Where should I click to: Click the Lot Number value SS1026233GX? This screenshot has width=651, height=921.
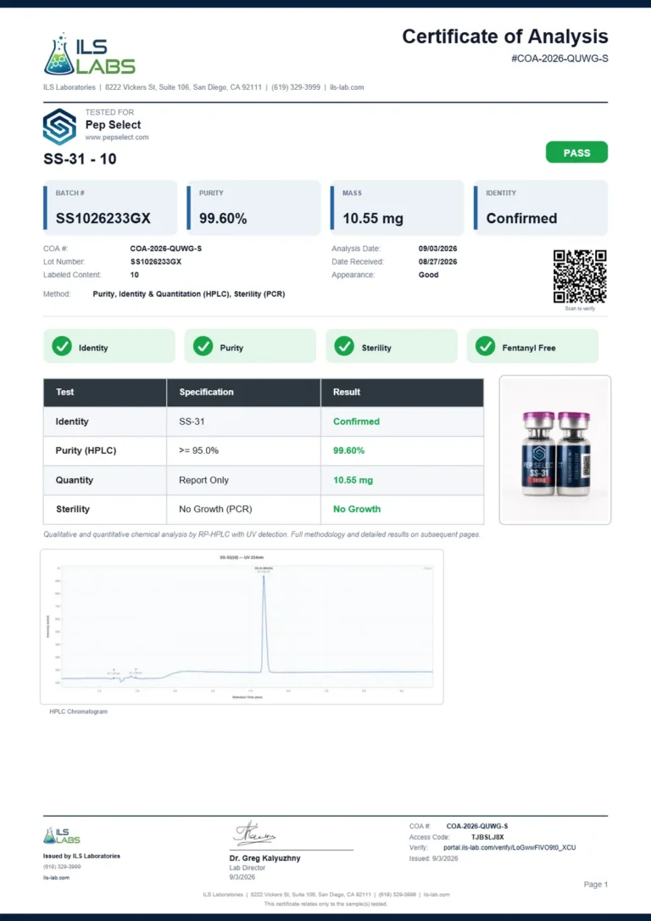tap(156, 261)
